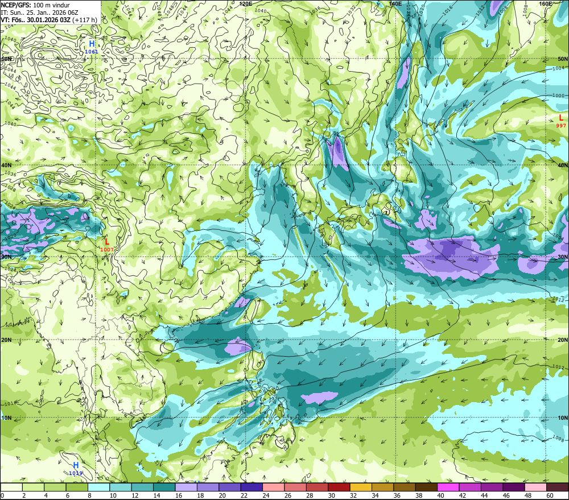Pick the green 6–8 legend swatch
The image size is (569, 500).
pyautogui.click(x=77, y=487)
